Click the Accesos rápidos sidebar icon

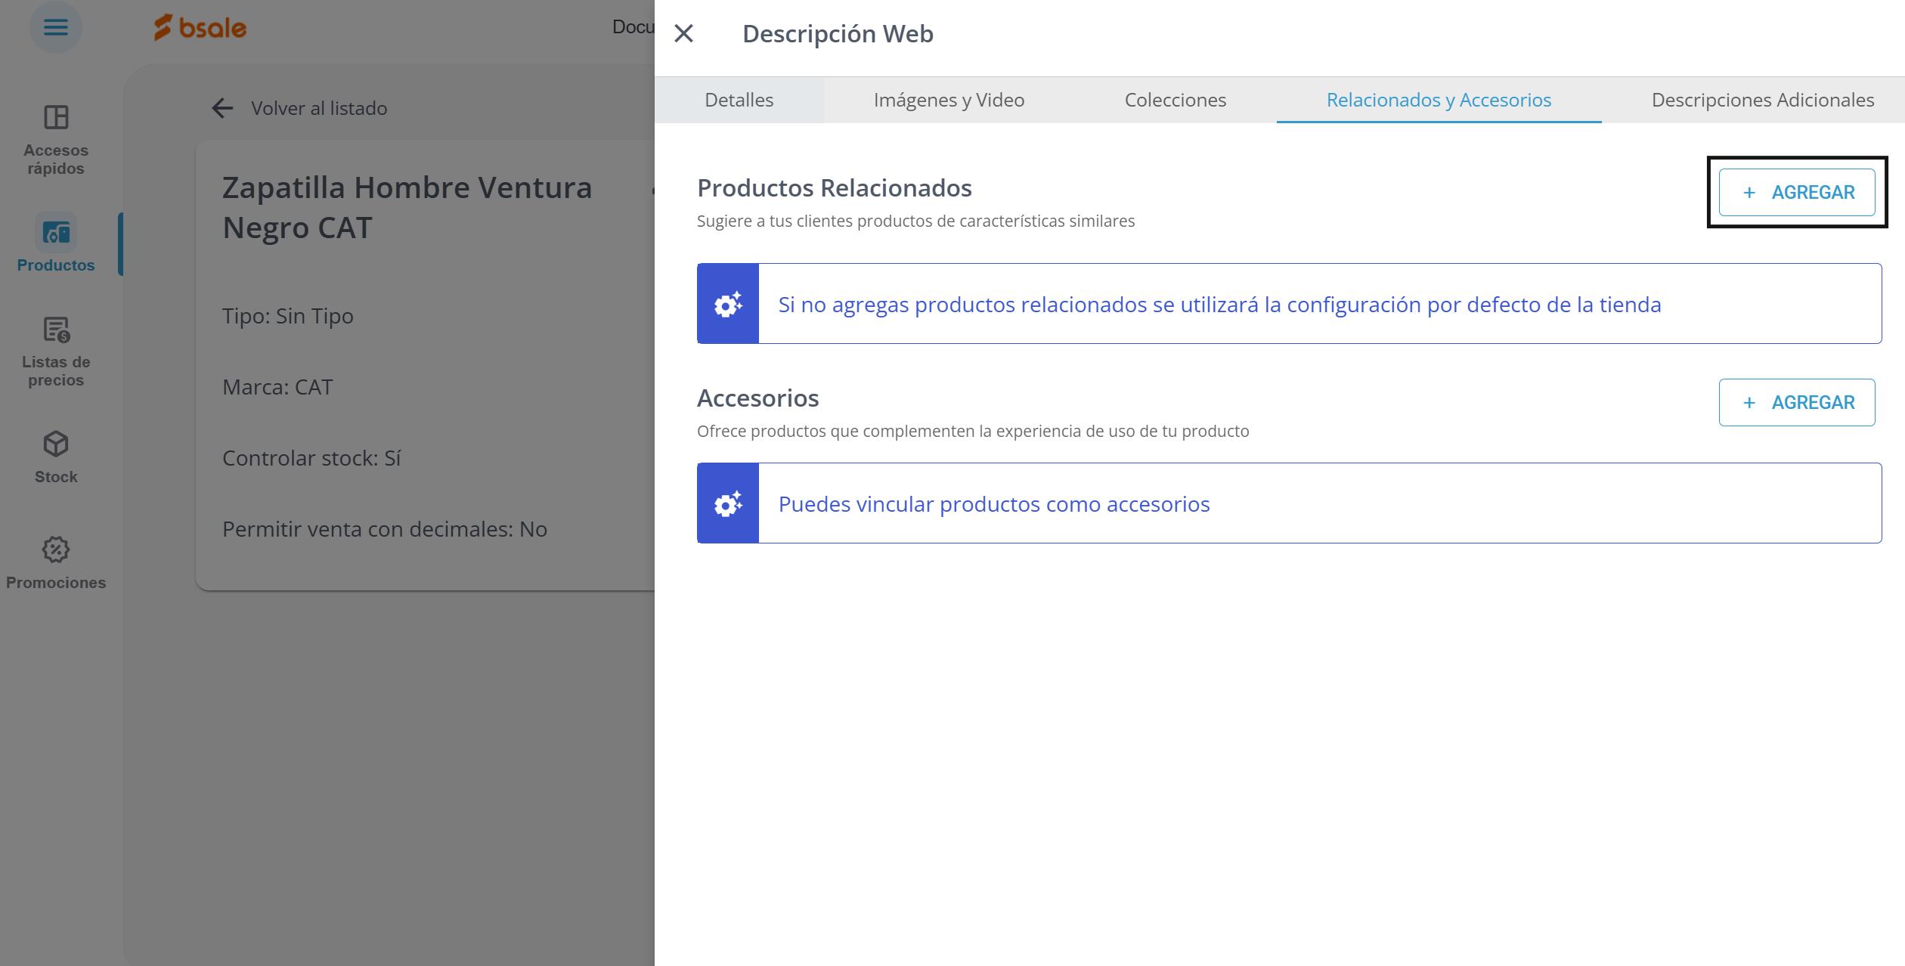[x=56, y=118]
